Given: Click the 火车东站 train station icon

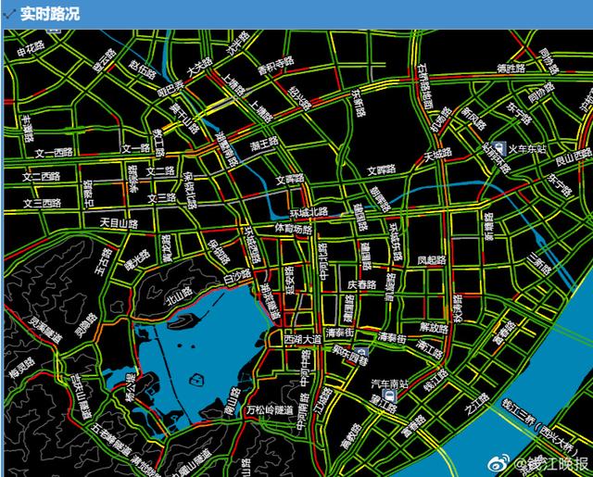Looking at the screenshot, I should pyautogui.click(x=499, y=148).
